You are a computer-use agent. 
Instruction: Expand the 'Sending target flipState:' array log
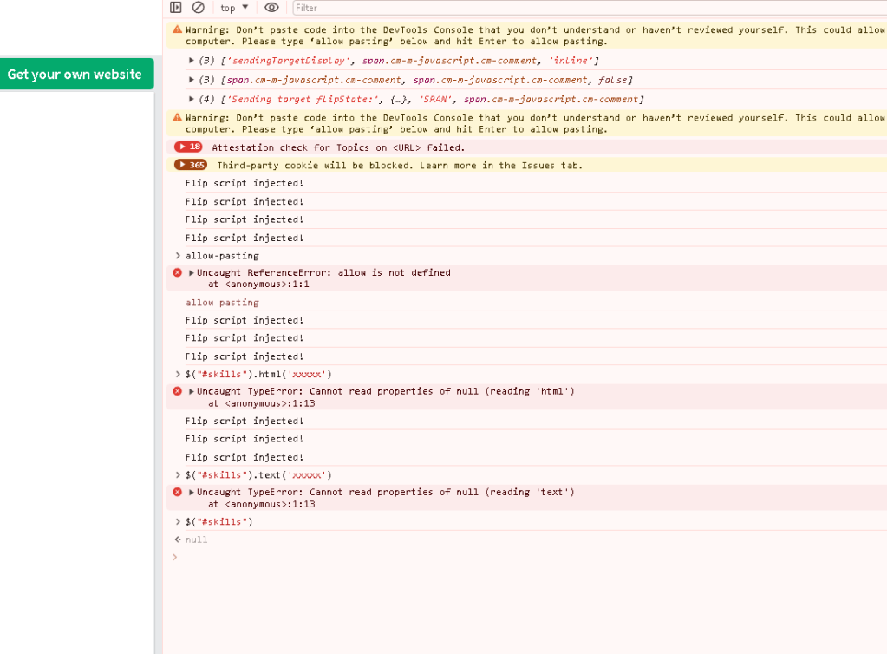point(192,99)
